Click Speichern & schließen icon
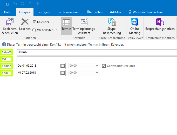This screenshot has width=177, height=135. tap(10, 26)
